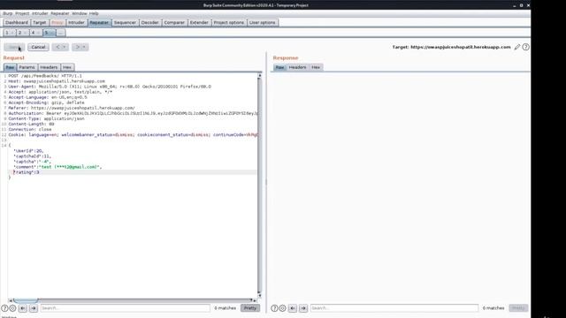Click the request vertical scrollbar track
Image resolution: width=566 pixels, height=318 pixels.
tap(259, 185)
